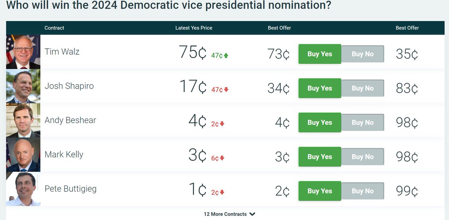
Task: Click red down arrow by Mark Kelly's 6¢
Action: pos(222,158)
